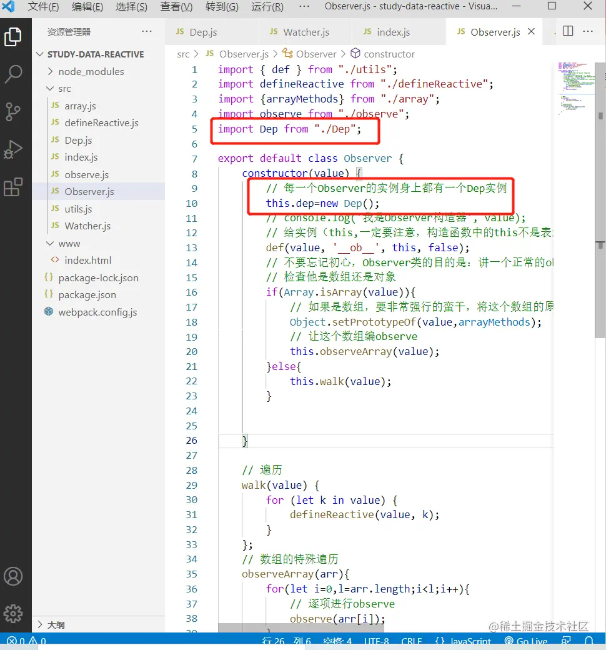Open editor more actions ellipsis
606x650 pixels.
pos(588,31)
